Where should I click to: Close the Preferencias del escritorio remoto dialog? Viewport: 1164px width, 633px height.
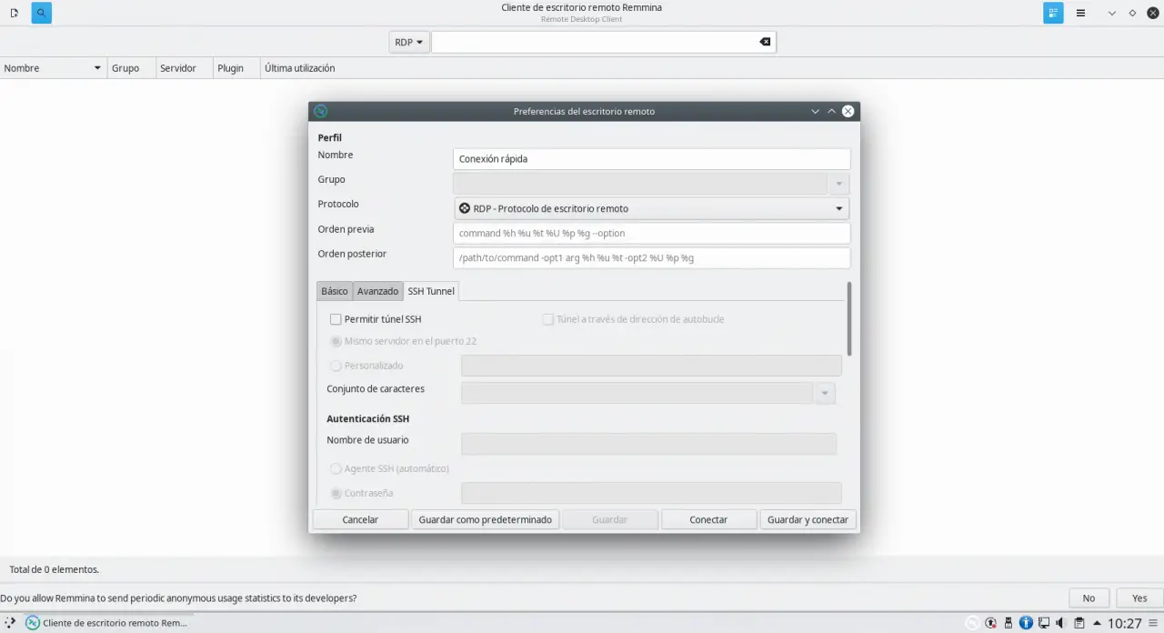point(848,111)
